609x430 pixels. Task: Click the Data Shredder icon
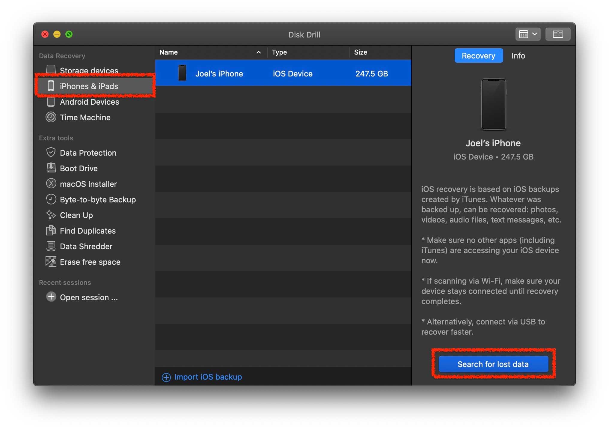51,245
